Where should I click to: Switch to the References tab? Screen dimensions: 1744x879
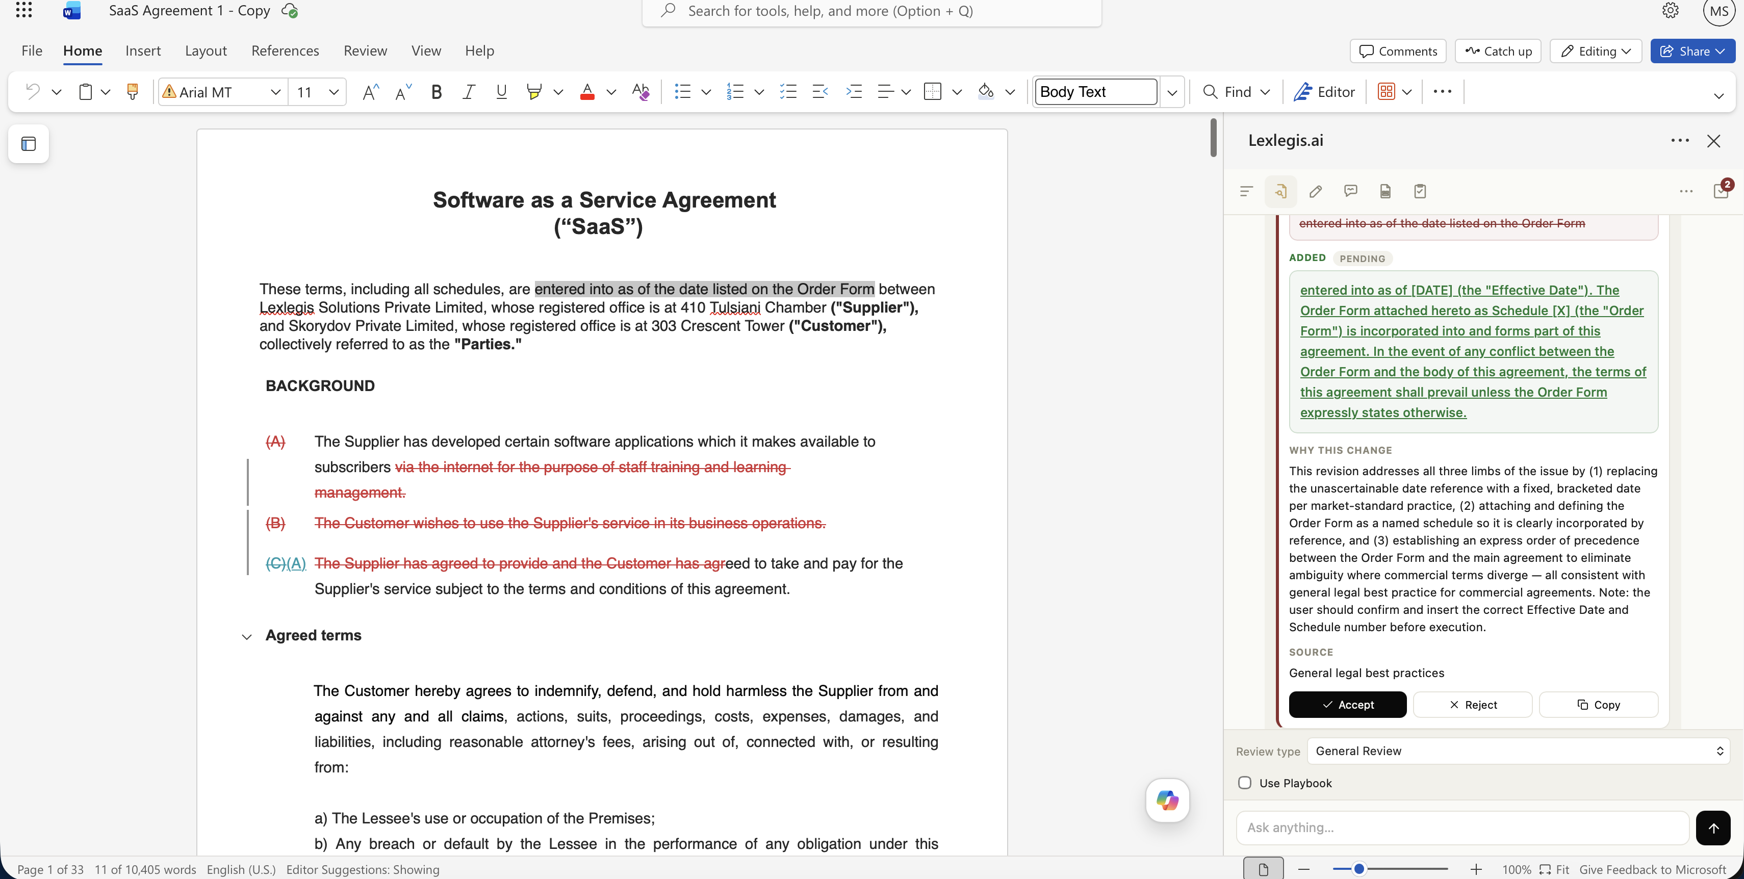pyautogui.click(x=285, y=51)
